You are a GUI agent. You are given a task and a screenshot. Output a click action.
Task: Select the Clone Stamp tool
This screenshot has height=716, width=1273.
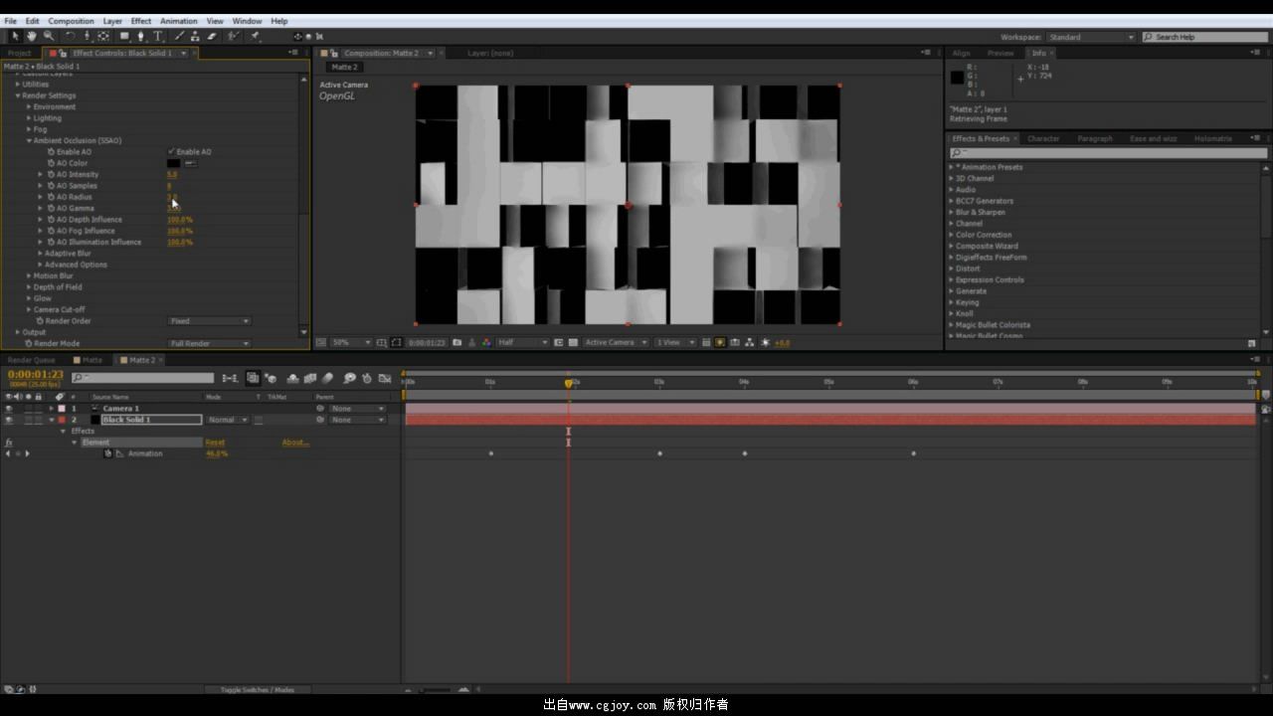(195, 36)
